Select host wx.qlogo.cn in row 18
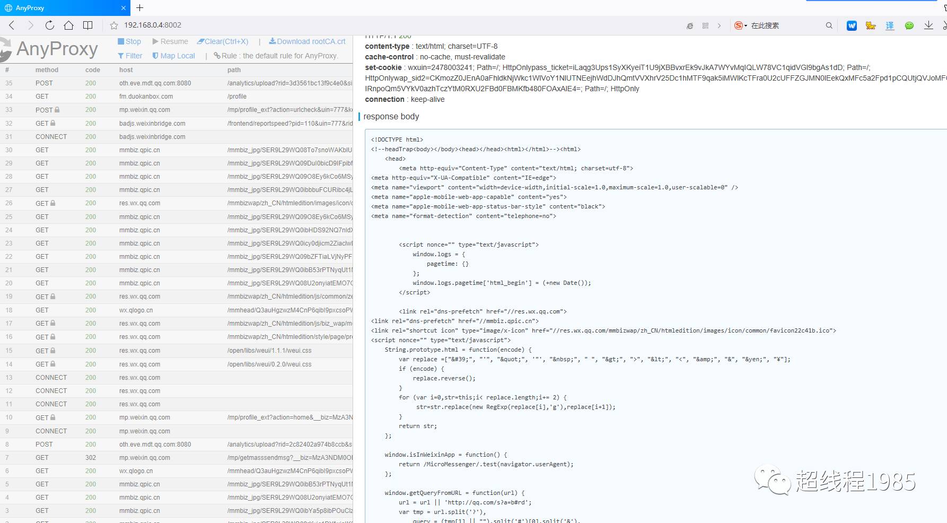The width and height of the screenshot is (947, 523). [x=136, y=310]
